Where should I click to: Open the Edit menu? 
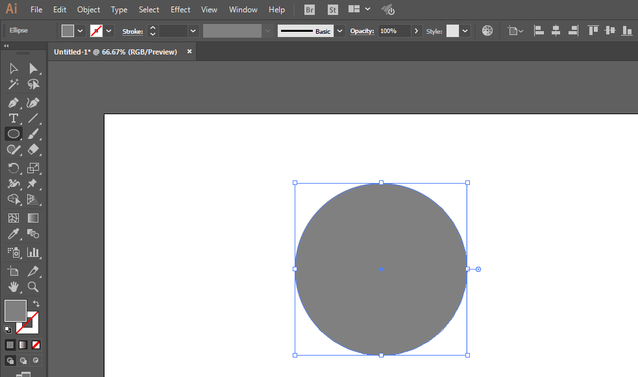click(x=60, y=9)
